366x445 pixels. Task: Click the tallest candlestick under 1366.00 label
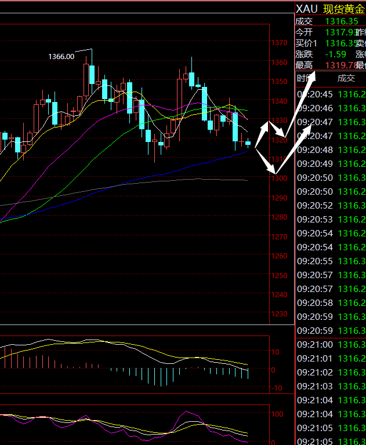[x=86, y=78]
